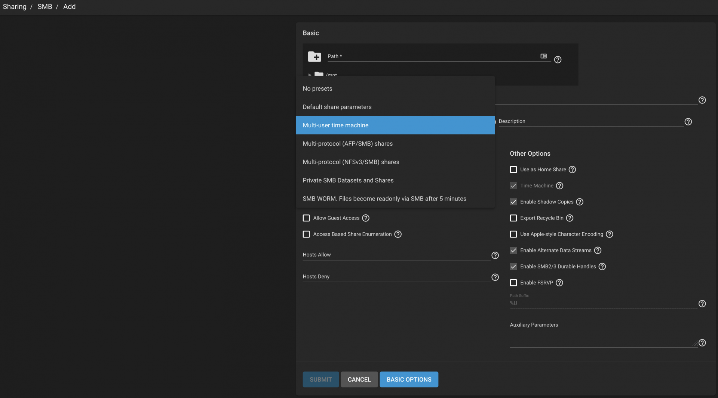This screenshot has width=718, height=398.
Task: Check Access Based Share Enumeration
Action: (x=306, y=234)
